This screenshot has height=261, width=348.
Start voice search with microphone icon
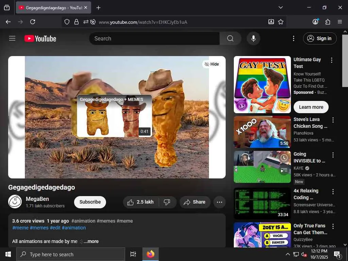pos(253,38)
